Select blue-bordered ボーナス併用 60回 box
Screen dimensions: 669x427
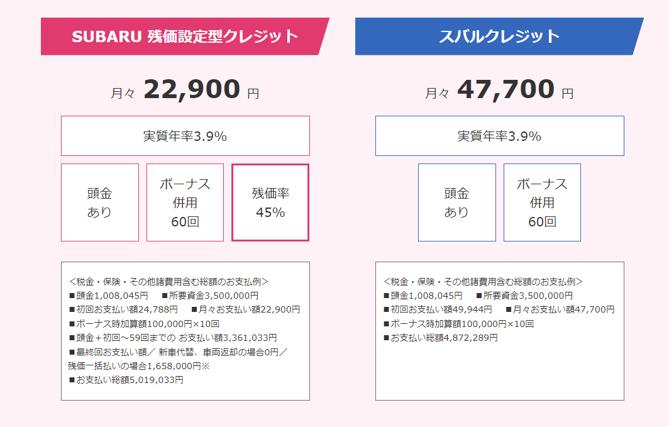tap(542, 202)
